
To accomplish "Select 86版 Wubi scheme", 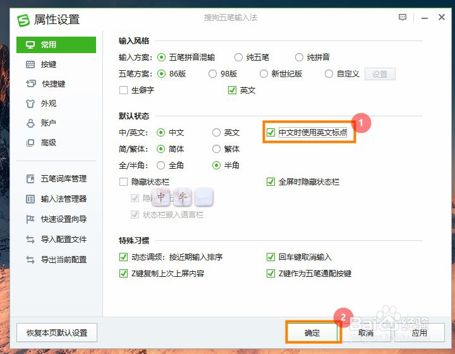I will [x=161, y=74].
